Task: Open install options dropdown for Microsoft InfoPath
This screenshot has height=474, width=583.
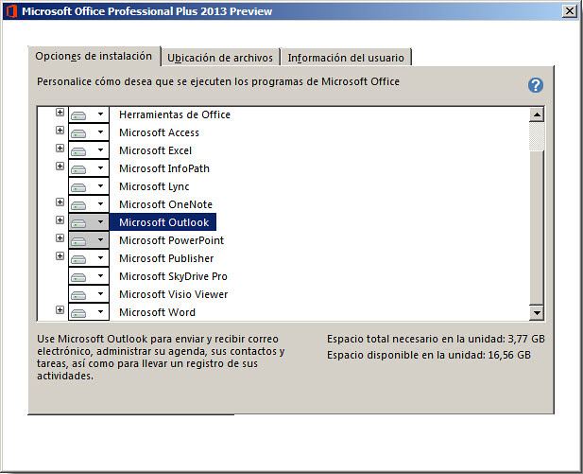Action: pyautogui.click(x=89, y=168)
